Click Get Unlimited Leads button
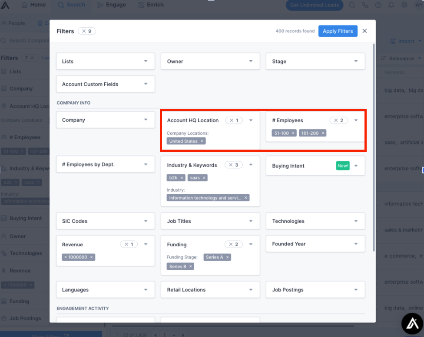Image resolution: width=424 pixels, height=337 pixels. pos(315,5)
